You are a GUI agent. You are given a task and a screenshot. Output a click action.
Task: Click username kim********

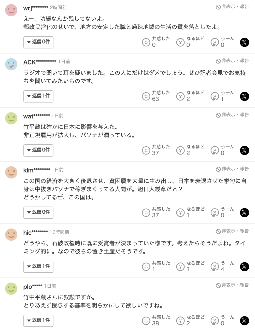36,170
